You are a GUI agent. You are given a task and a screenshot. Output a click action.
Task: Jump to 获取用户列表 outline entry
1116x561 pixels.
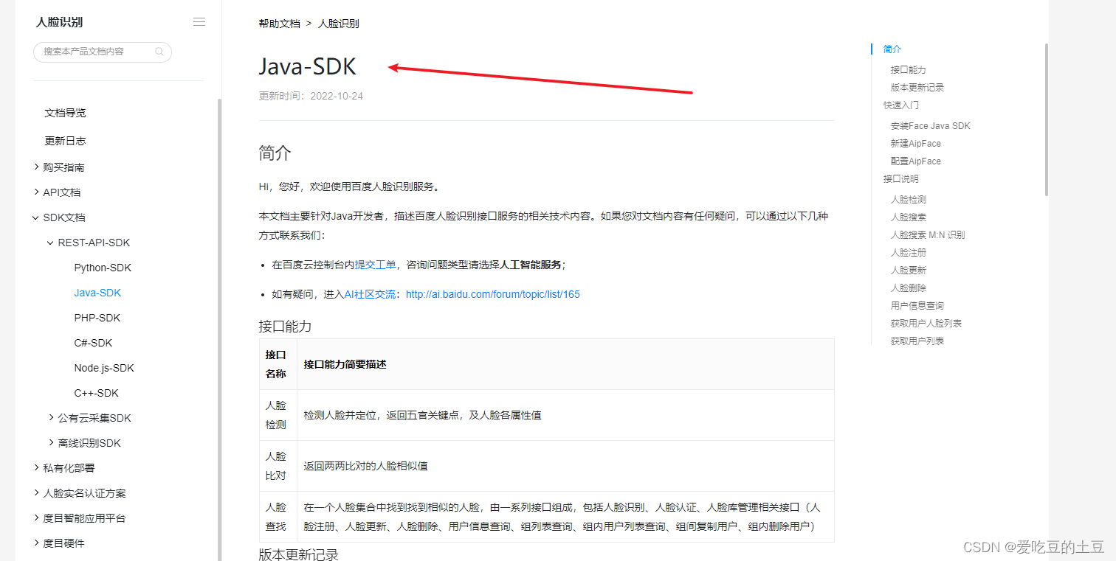[x=917, y=341]
